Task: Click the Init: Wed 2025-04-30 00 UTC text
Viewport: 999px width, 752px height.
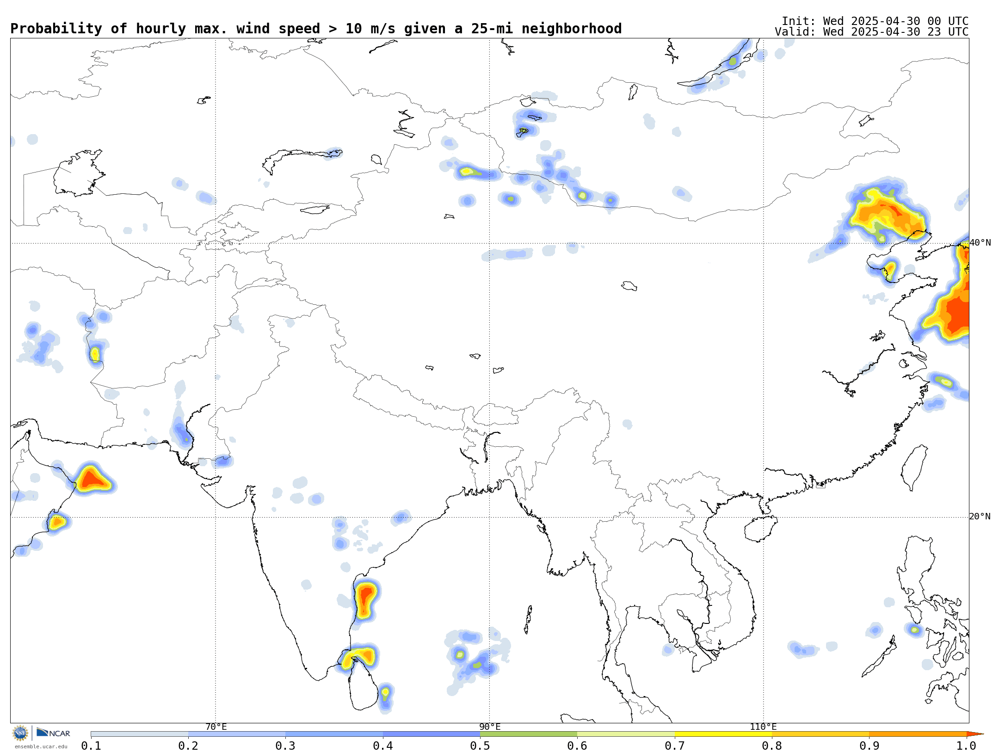Action: click(x=875, y=21)
